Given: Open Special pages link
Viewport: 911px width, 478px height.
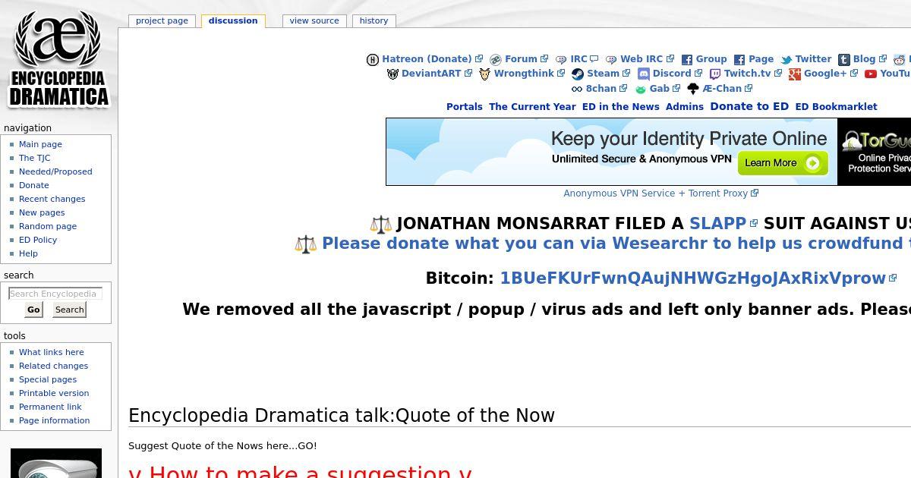Looking at the screenshot, I should click(x=48, y=379).
